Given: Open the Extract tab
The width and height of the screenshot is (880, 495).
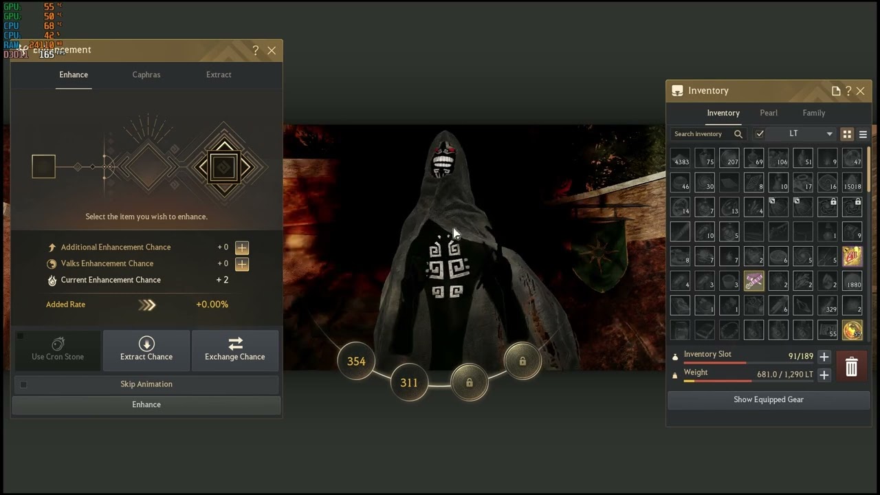Looking at the screenshot, I should point(219,75).
